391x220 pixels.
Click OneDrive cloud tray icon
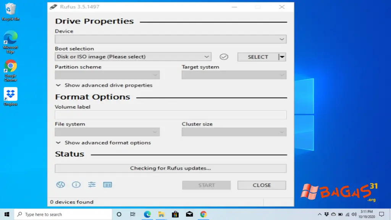coord(333,214)
